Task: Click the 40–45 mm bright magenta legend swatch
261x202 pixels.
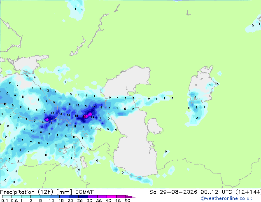Action: click(112, 197)
